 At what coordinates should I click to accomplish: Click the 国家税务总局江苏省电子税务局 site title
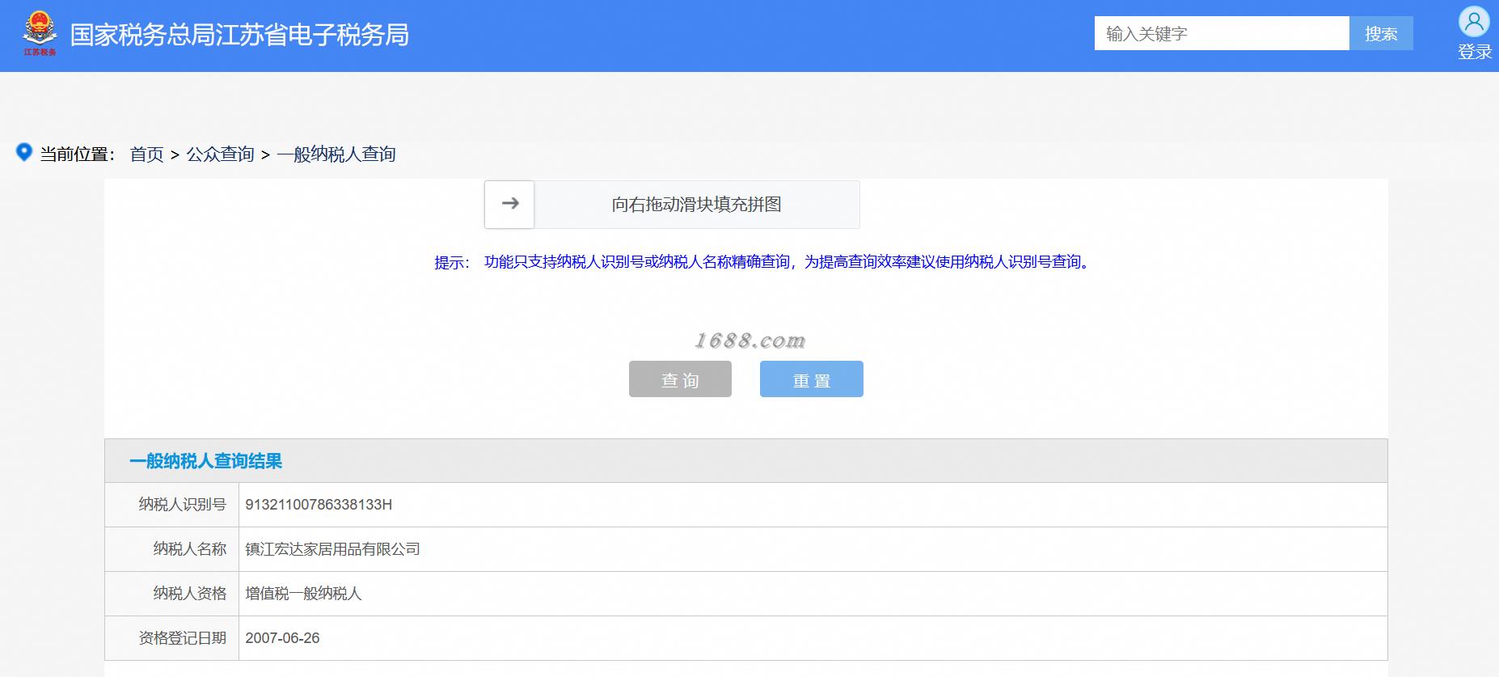coord(239,35)
